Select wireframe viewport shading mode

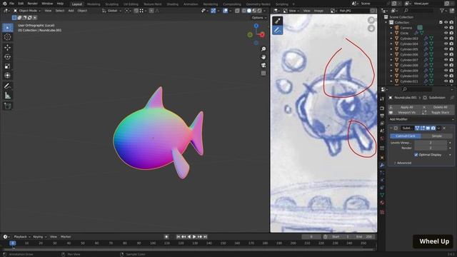point(244,11)
